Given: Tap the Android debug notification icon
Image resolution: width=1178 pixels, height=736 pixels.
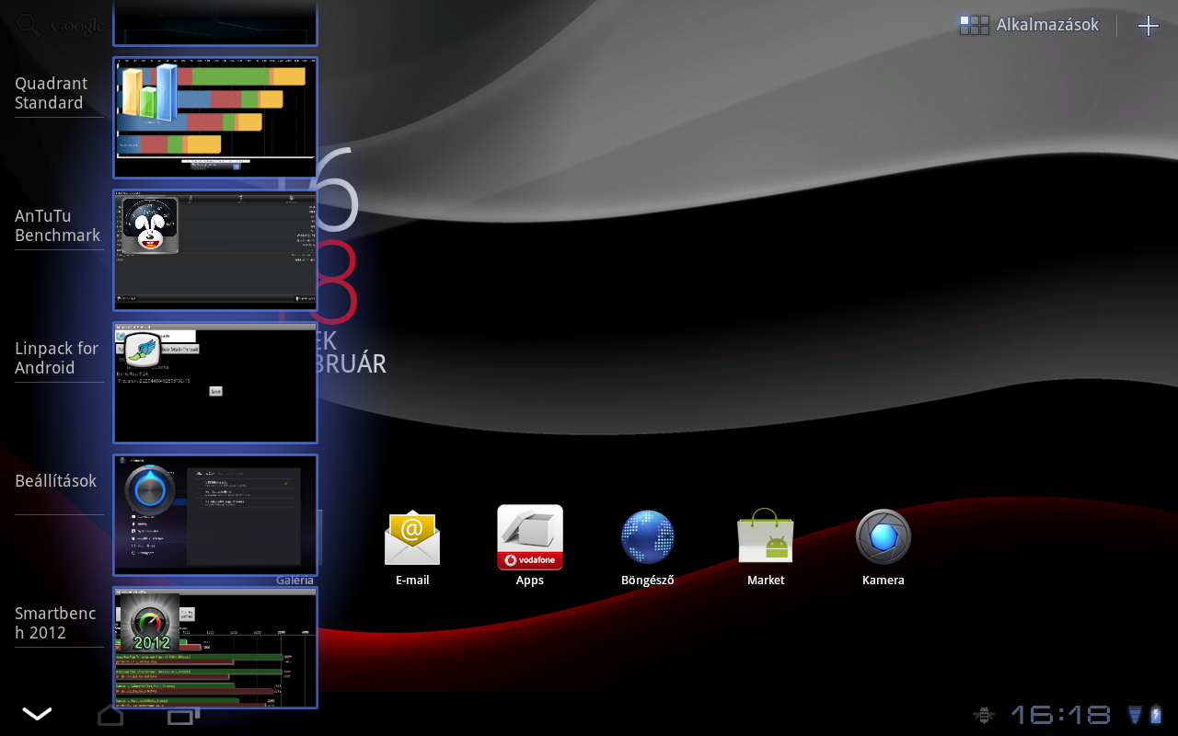Looking at the screenshot, I should [x=985, y=715].
